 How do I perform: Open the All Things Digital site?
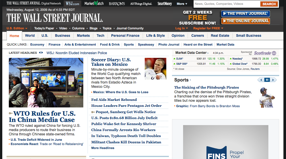coord(141,4)
